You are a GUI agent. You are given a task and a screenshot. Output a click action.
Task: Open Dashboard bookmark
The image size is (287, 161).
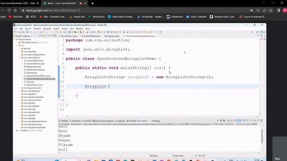tap(175, 17)
